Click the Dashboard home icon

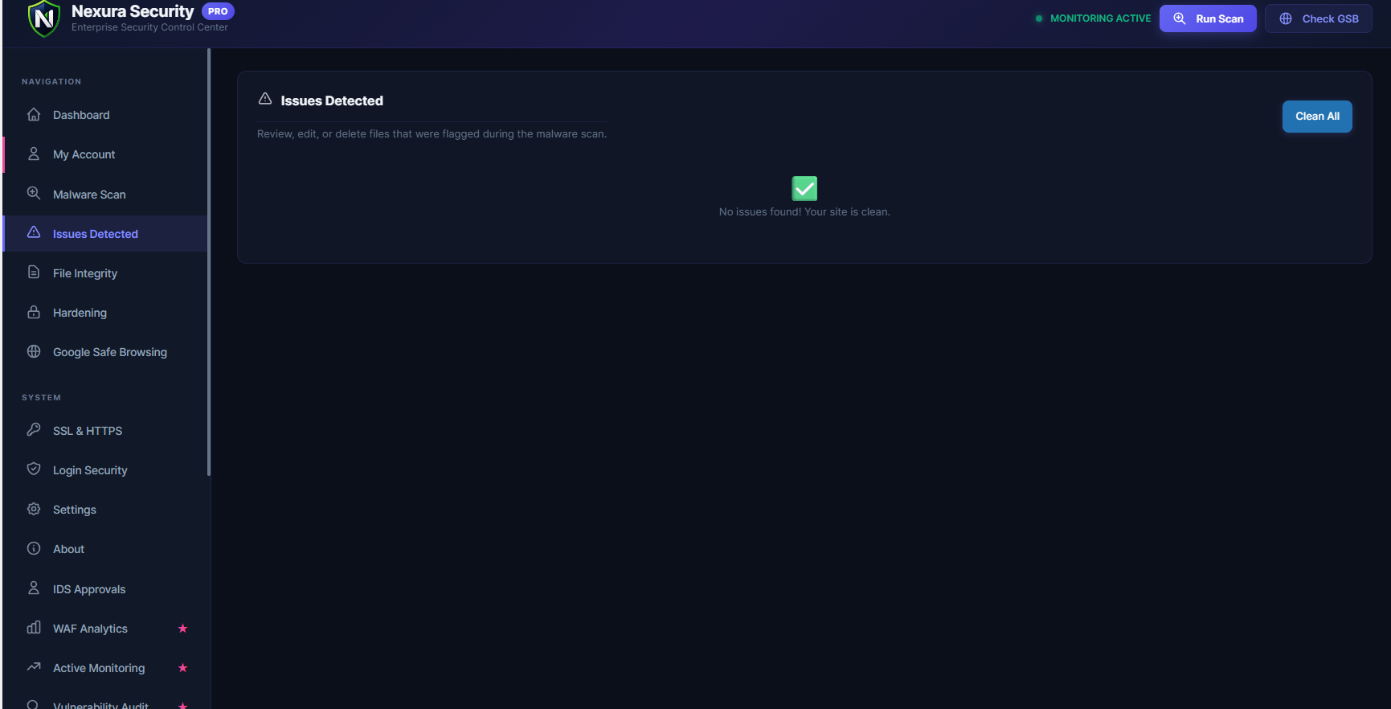pos(34,114)
